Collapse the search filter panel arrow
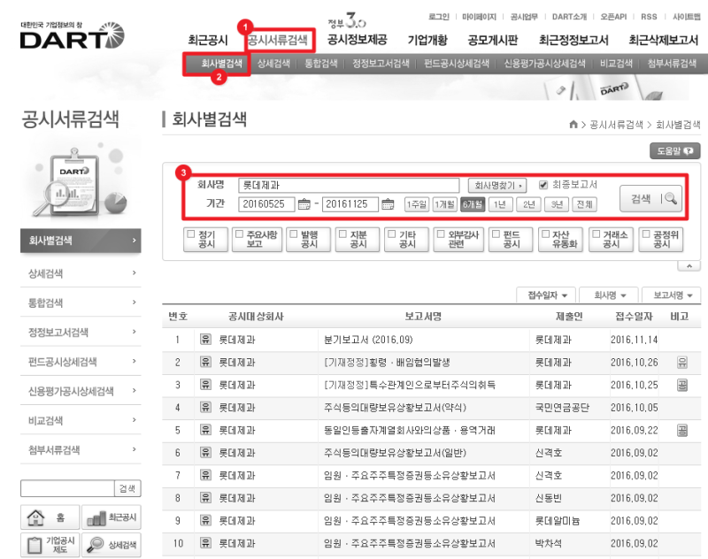708x559 pixels. click(689, 266)
